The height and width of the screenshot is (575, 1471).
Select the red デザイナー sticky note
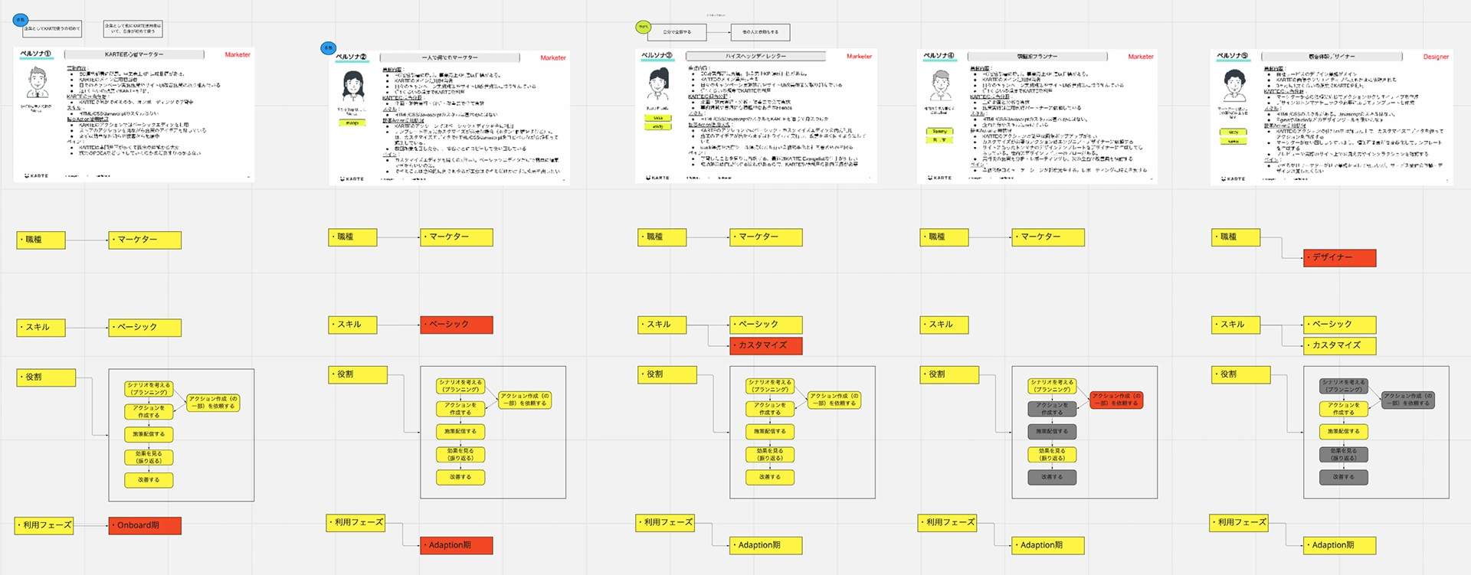[x=1340, y=257]
